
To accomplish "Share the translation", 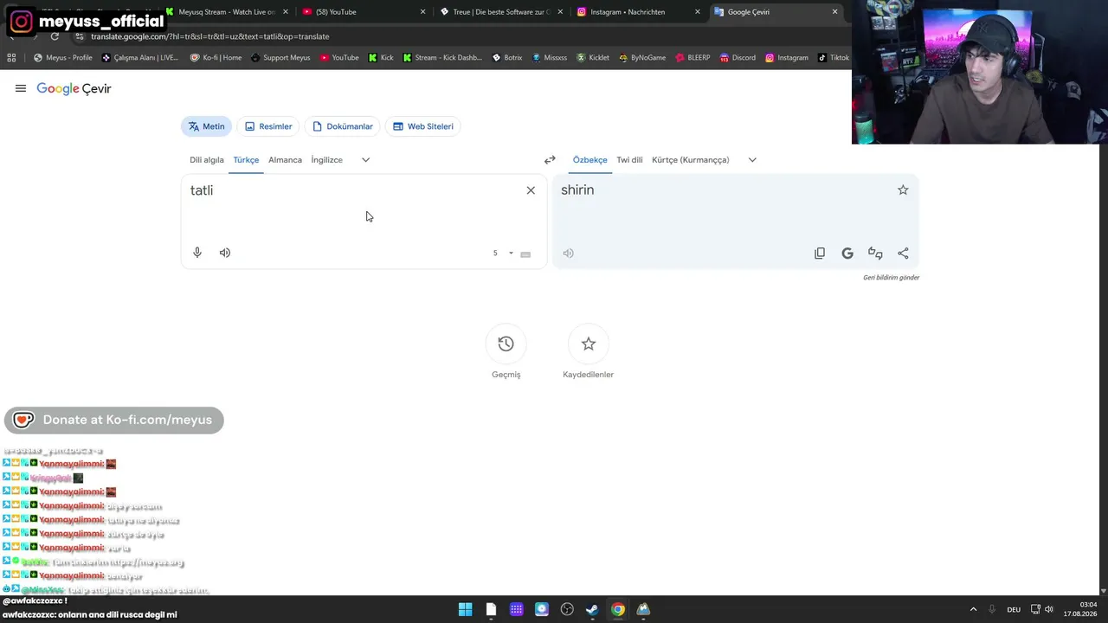I will 903,254.
